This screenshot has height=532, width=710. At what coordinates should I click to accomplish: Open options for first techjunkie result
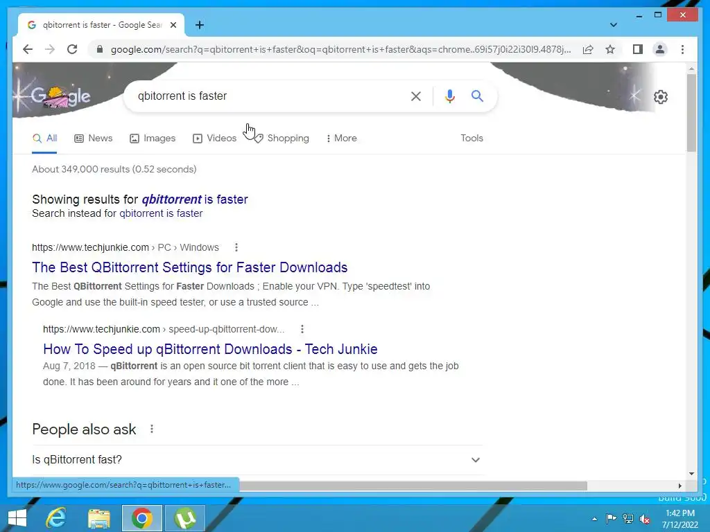click(236, 247)
